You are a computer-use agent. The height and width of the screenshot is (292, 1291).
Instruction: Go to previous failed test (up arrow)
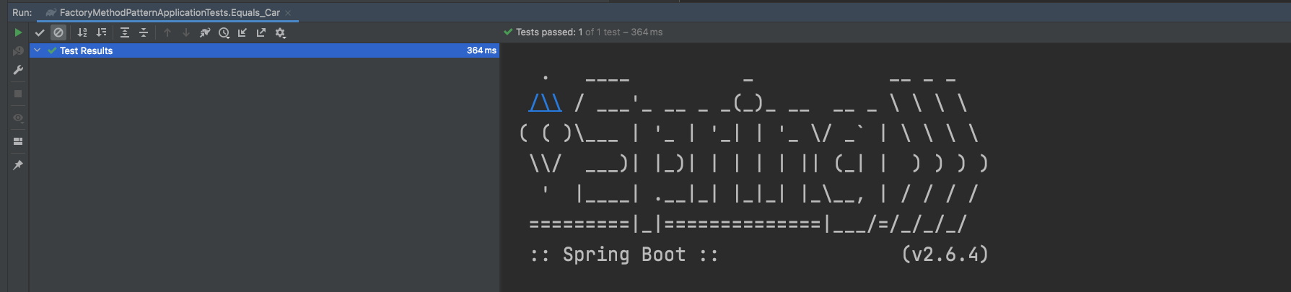pyautogui.click(x=167, y=32)
